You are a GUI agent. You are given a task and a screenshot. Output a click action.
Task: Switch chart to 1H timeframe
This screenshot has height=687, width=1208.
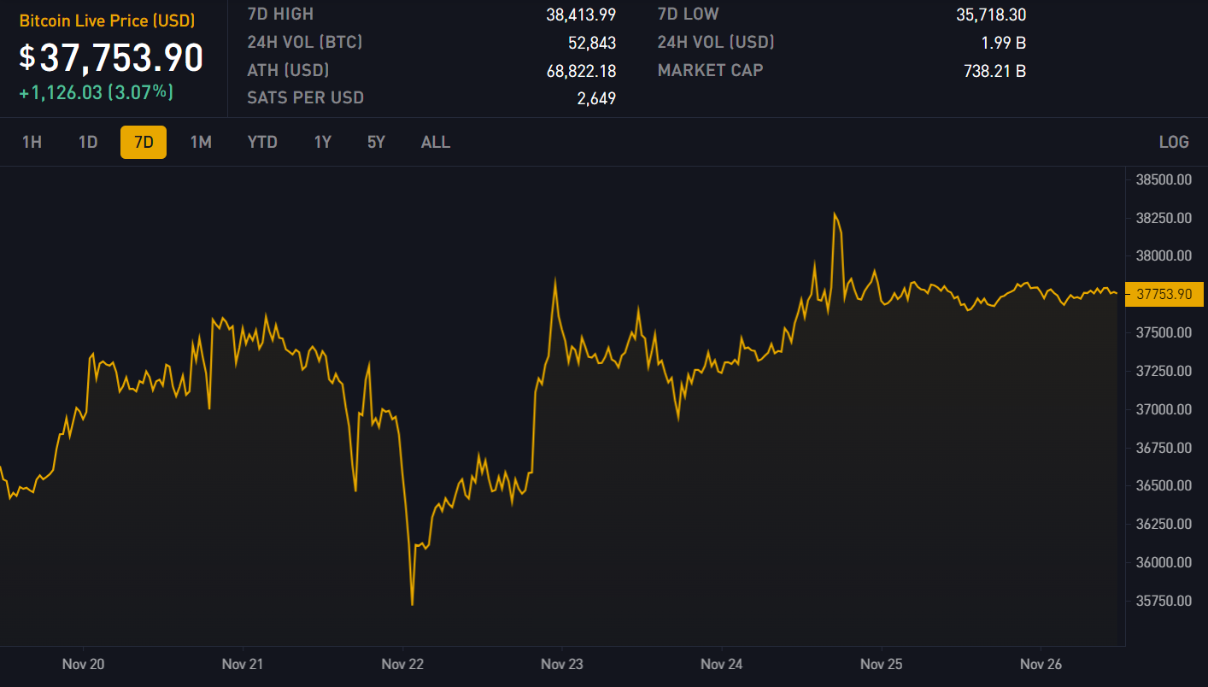(x=32, y=142)
